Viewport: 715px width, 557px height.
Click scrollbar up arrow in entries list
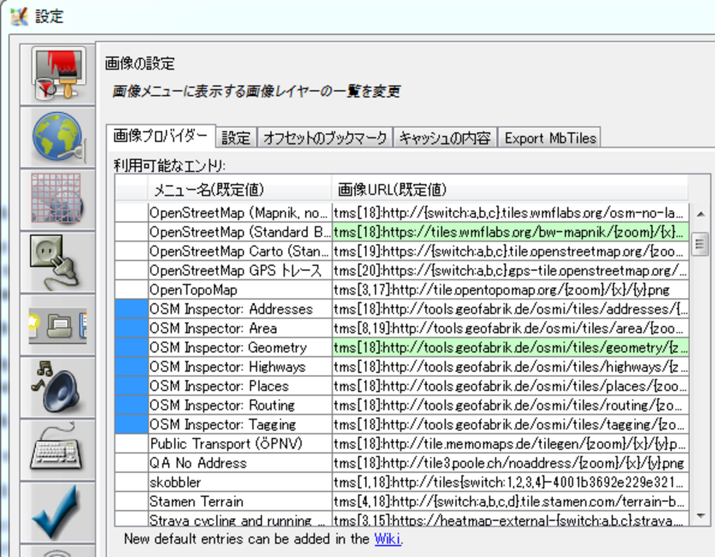(x=700, y=214)
